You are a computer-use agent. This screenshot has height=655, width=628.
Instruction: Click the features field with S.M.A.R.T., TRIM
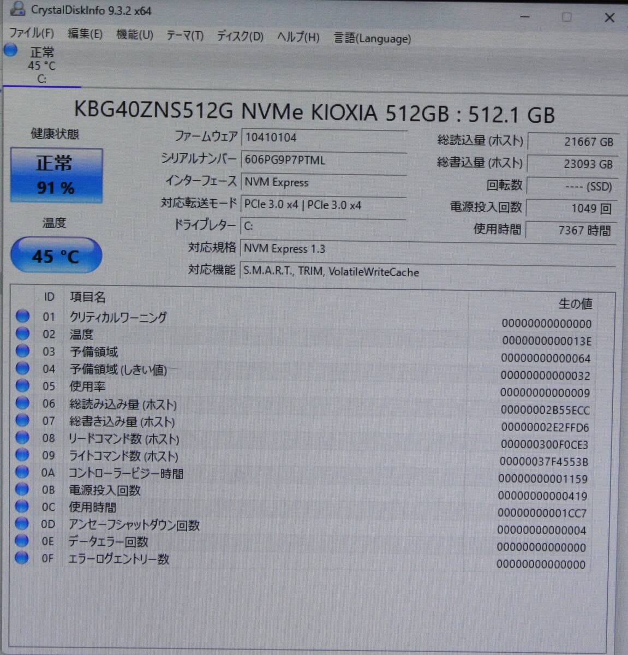click(428, 272)
